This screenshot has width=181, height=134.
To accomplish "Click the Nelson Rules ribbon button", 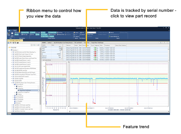I will (x=52, y=35).
